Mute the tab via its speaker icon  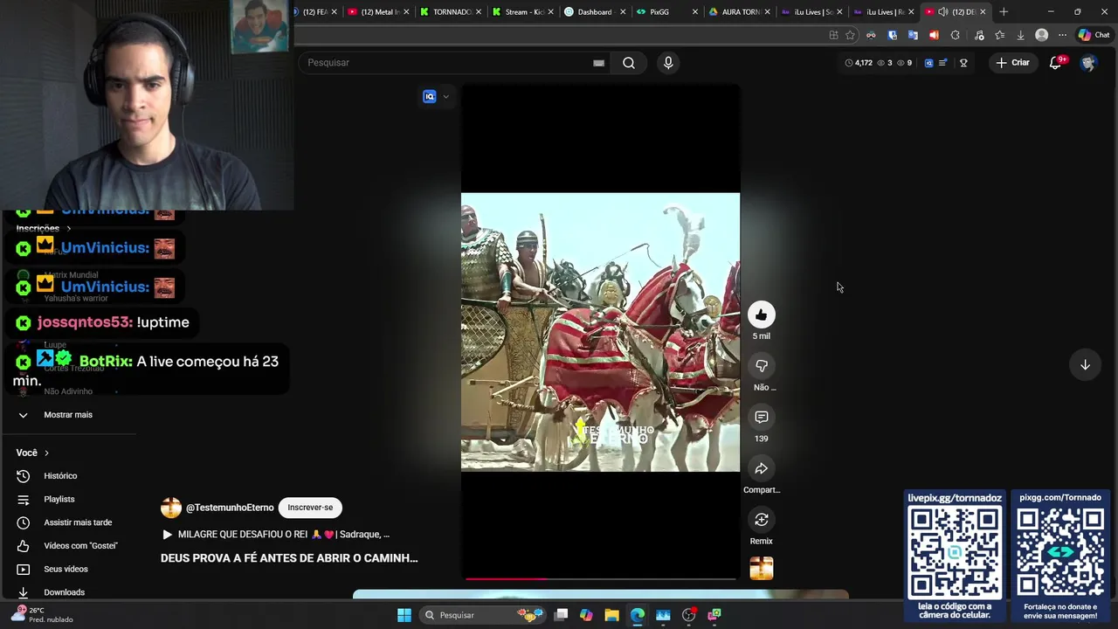pyautogui.click(x=943, y=12)
